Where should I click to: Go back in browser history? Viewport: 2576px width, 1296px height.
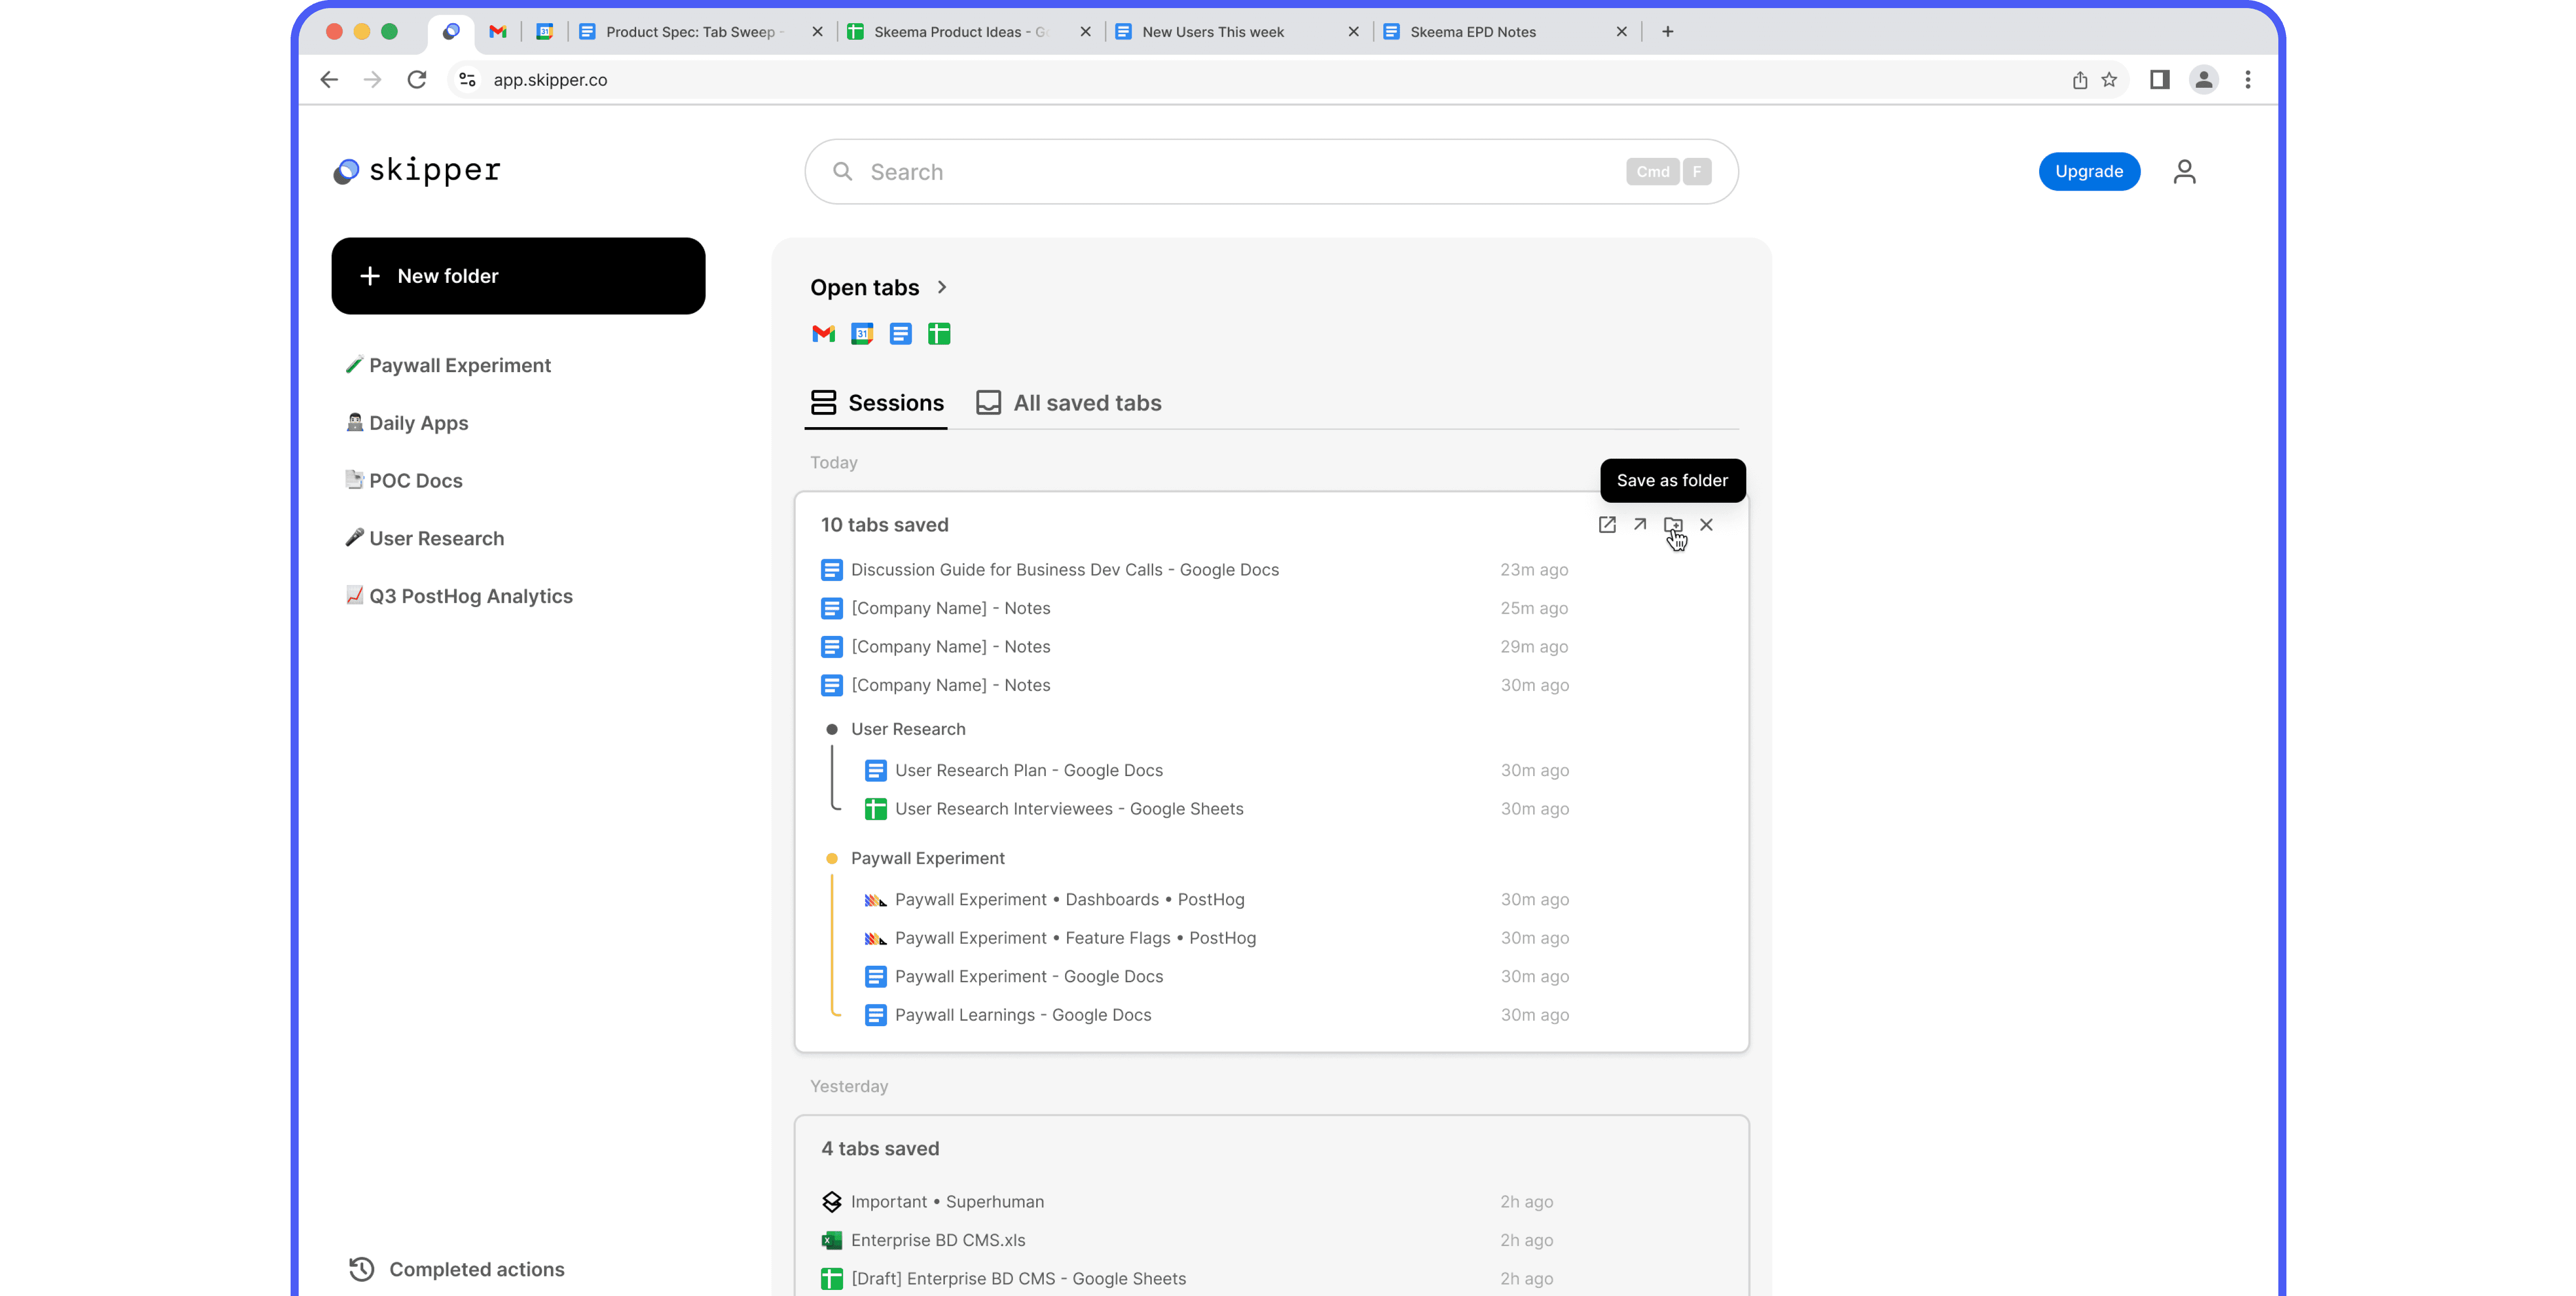[329, 80]
